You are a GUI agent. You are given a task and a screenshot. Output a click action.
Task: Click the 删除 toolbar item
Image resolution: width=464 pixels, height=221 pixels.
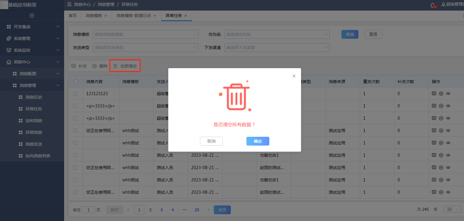point(100,66)
